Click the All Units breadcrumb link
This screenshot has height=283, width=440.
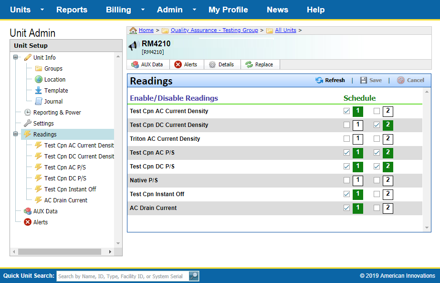point(285,30)
